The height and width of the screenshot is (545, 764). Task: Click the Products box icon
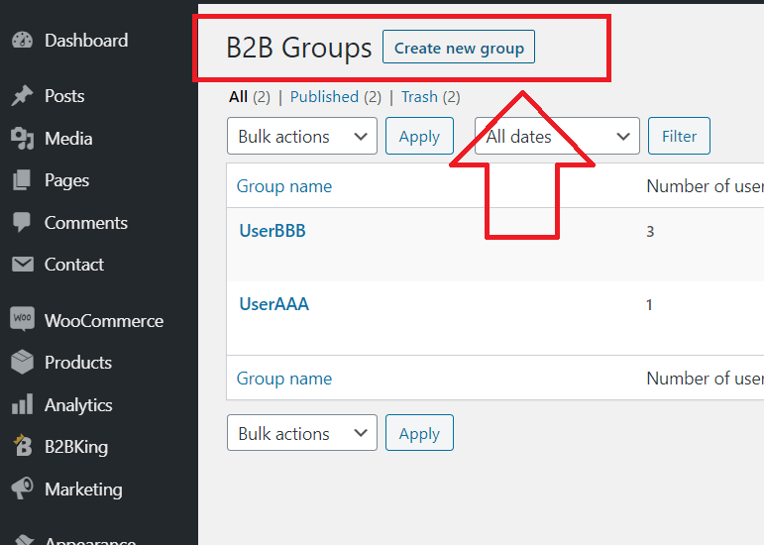[23, 362]
